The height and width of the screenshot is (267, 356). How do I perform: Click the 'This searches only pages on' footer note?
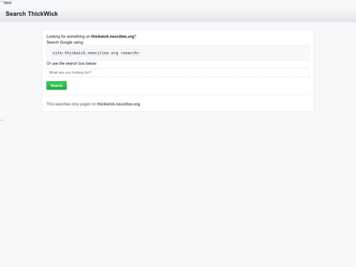(x=94, y=104)
